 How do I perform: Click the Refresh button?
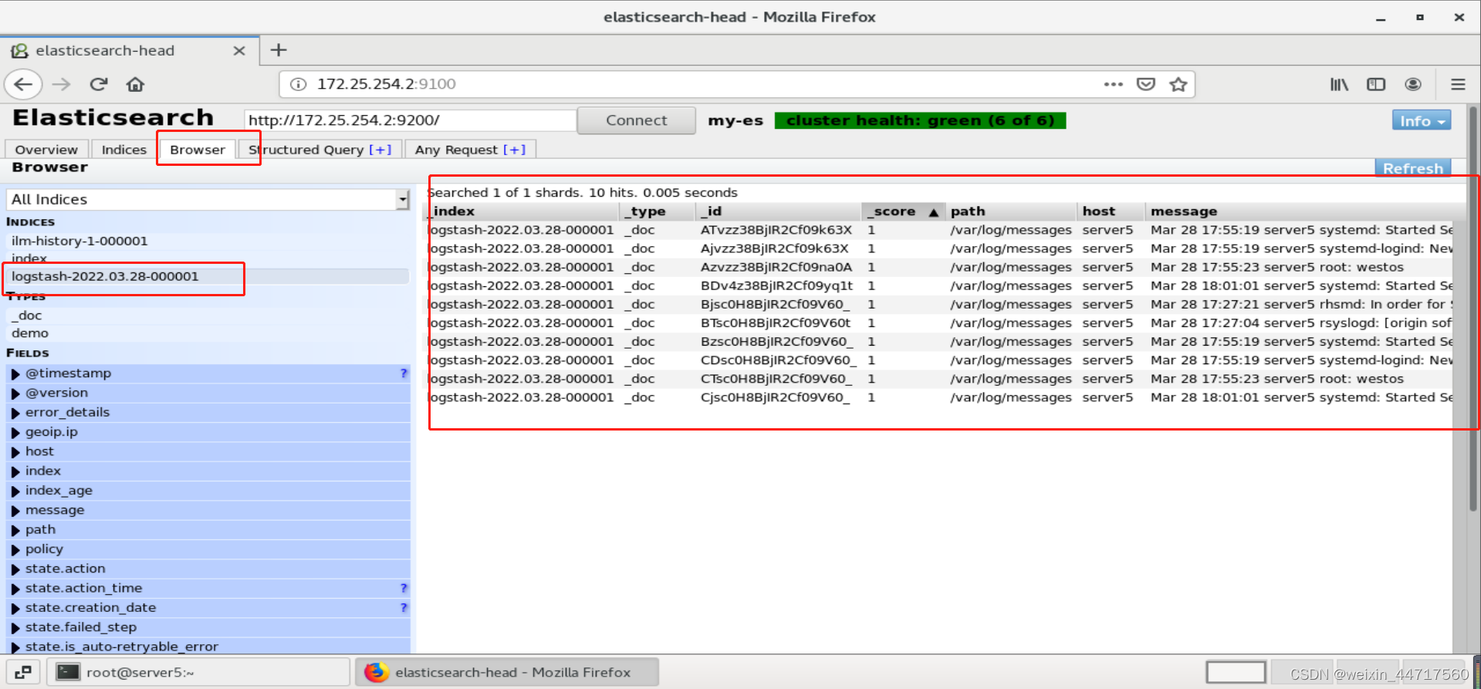[x=1413, y=168]
